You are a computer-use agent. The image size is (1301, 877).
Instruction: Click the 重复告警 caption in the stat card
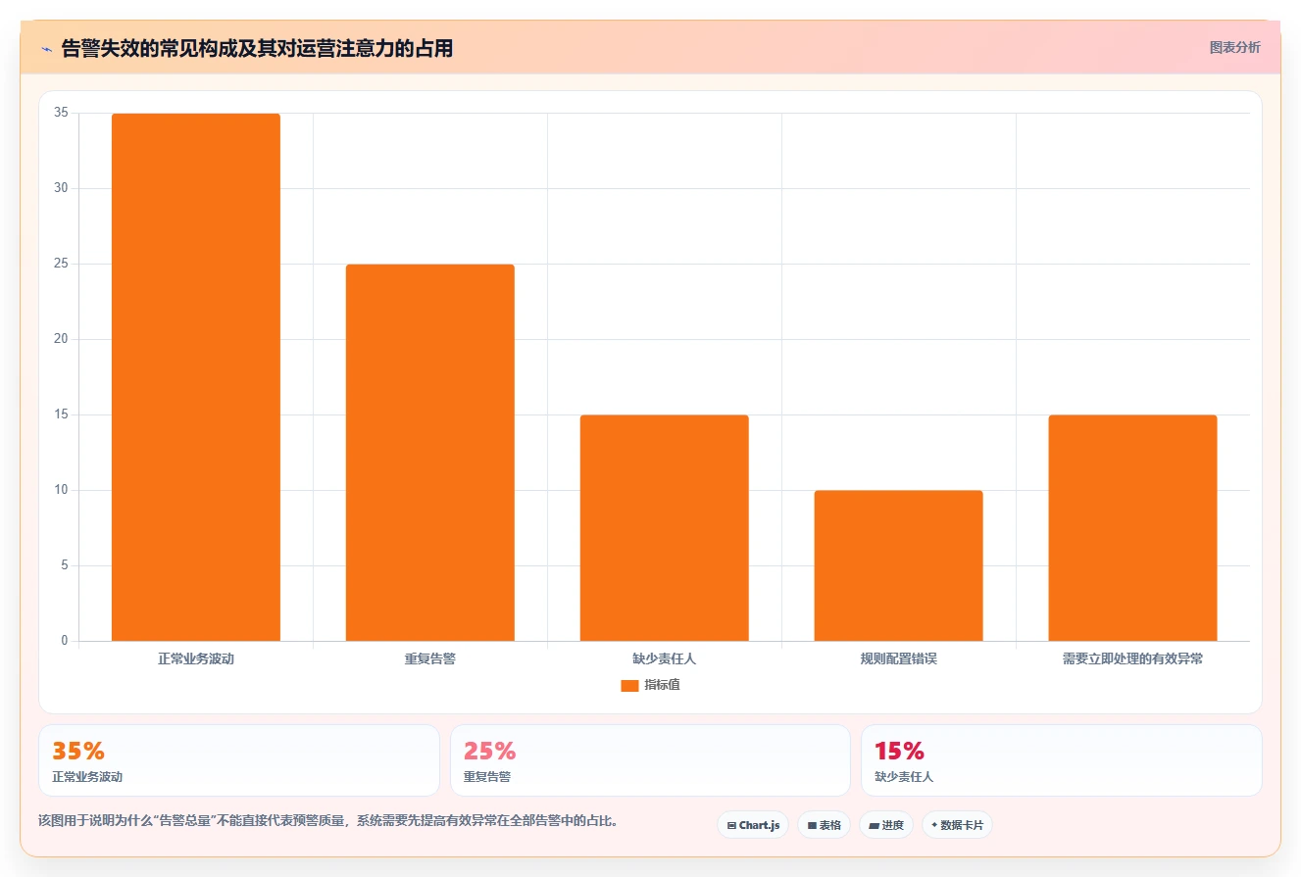click(487, 777)
